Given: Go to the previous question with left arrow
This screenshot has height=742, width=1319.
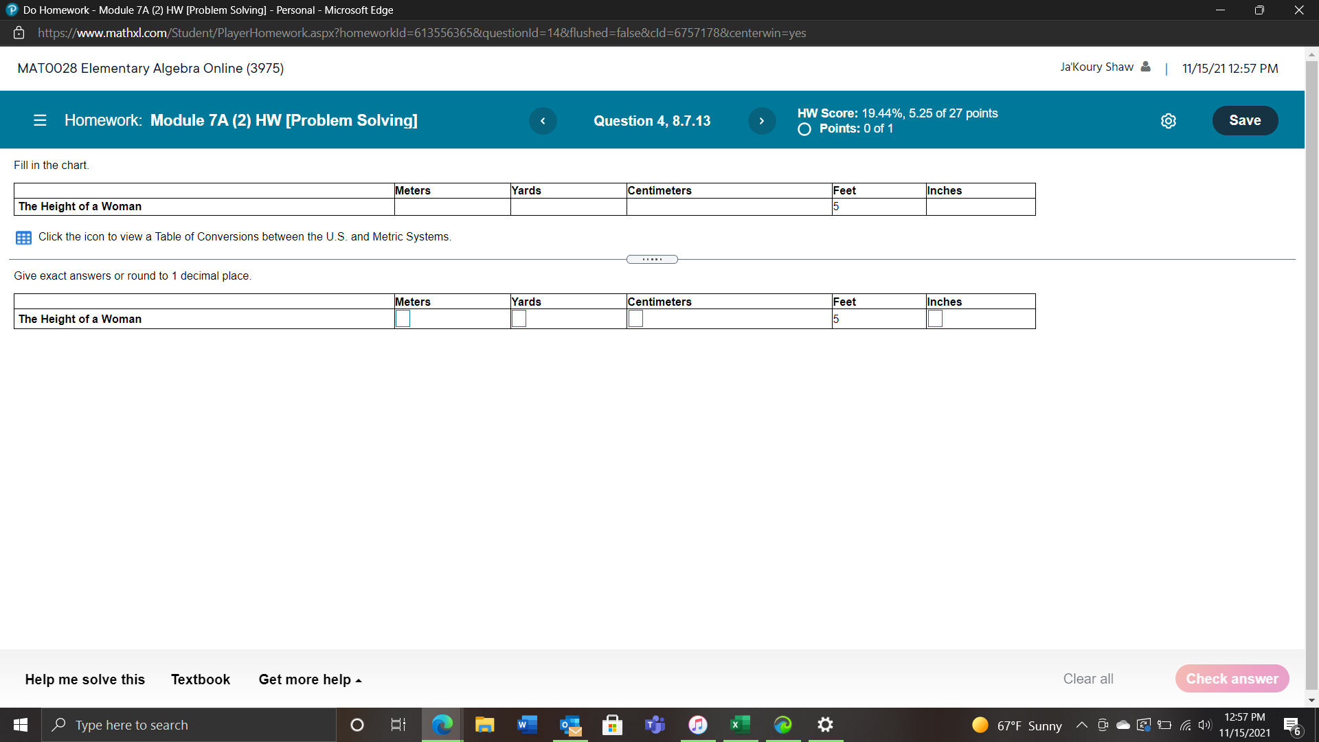Looking at the screenshot, I should (543, 120).
